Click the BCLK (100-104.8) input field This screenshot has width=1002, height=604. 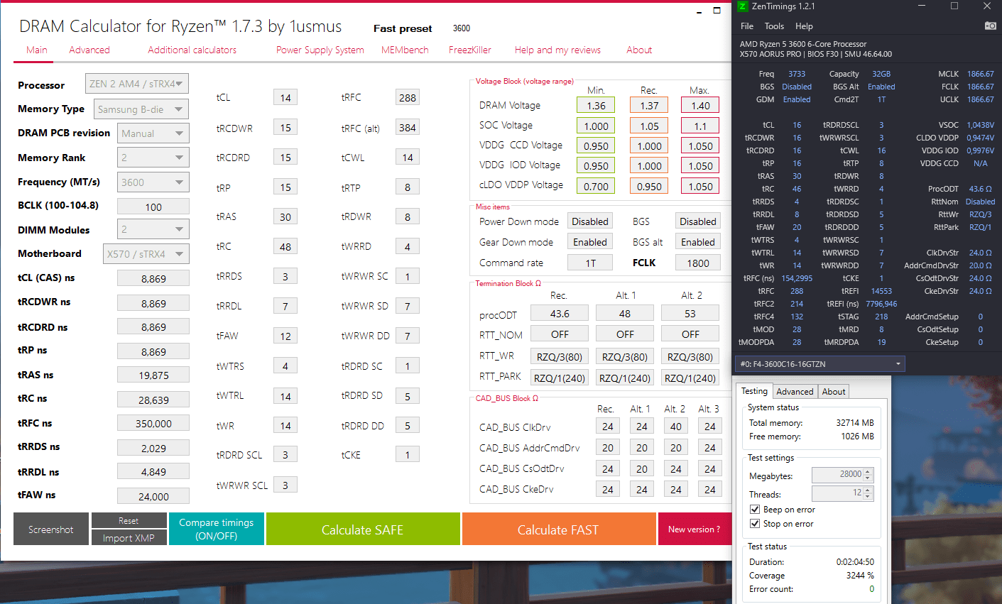pos(153,207)
